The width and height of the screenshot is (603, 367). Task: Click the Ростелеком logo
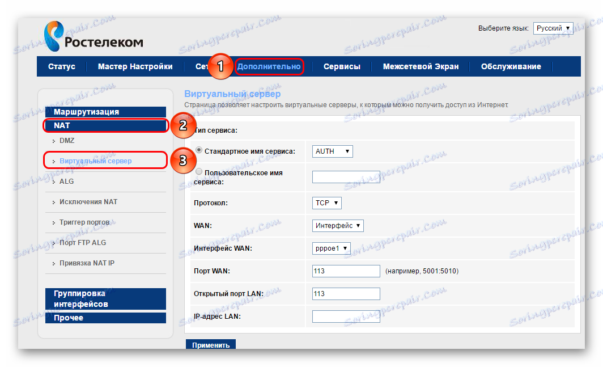(x=94, y=36)
